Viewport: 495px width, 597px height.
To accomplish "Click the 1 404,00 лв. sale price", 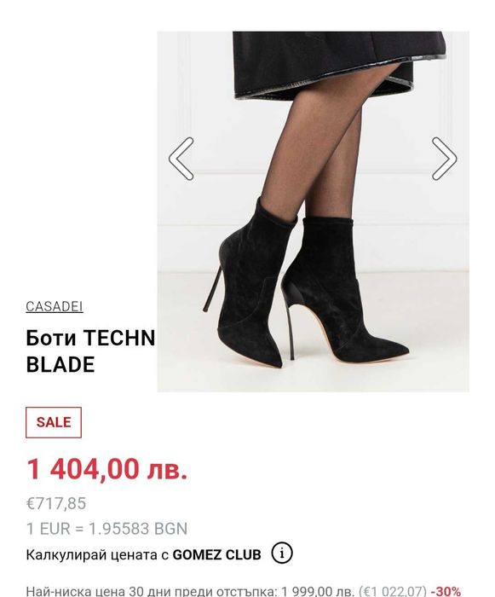I will click(x=106, y=469).
